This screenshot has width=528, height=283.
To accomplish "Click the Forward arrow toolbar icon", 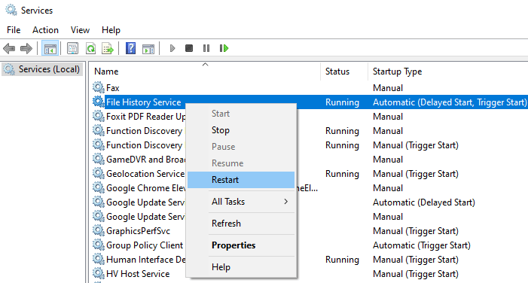I will pyautogui.click(x=26, y=48).
